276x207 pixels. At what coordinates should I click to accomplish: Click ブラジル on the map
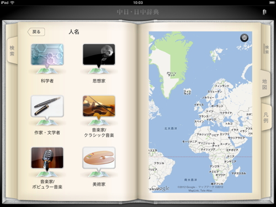pos(159,163)
